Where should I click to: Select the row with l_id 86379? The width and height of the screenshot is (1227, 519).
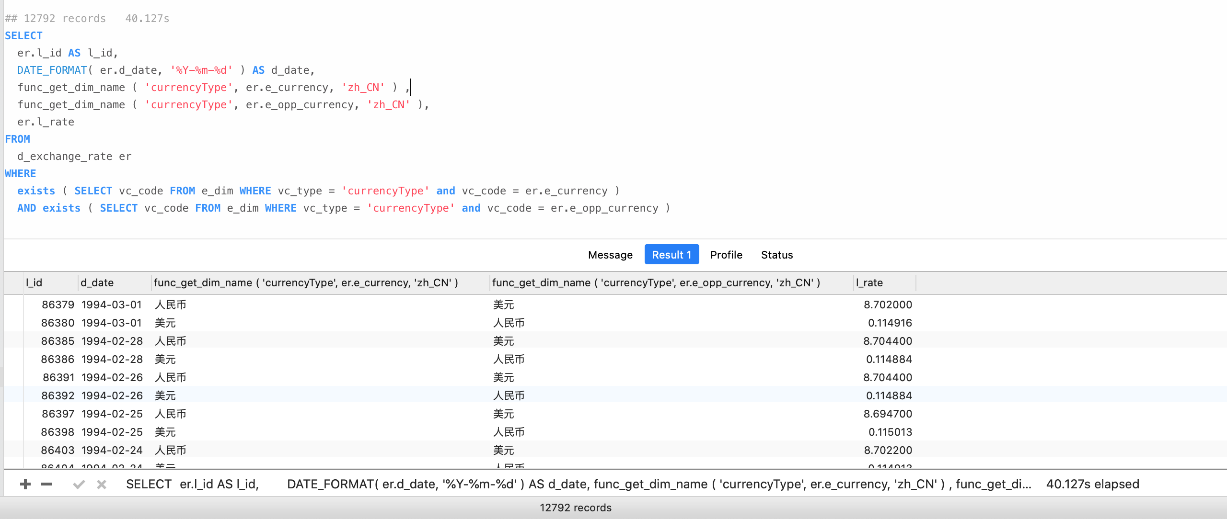point(58,305)
